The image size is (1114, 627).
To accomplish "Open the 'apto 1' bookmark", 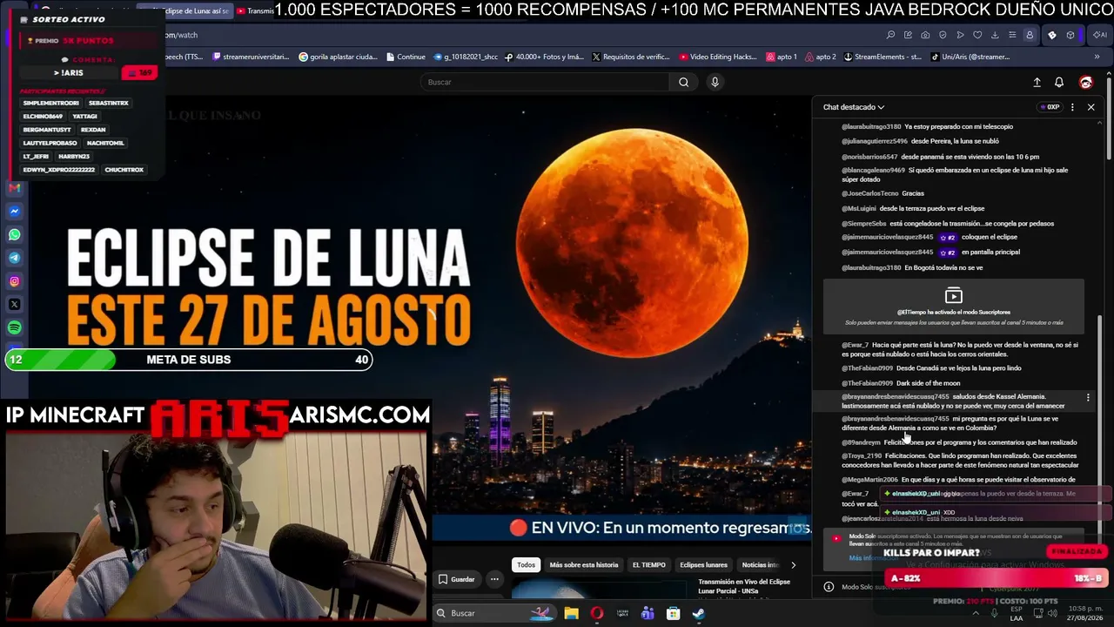I will (782, 57).
